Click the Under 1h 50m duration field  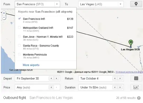[101, 87]
